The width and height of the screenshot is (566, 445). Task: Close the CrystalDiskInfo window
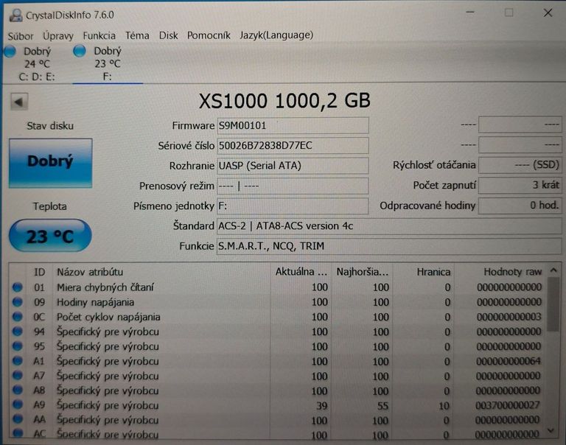click(x=548, y=13)
